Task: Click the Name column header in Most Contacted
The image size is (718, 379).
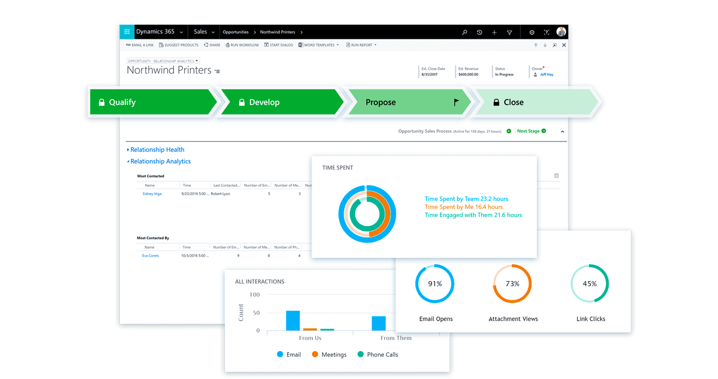Action: 150,185
